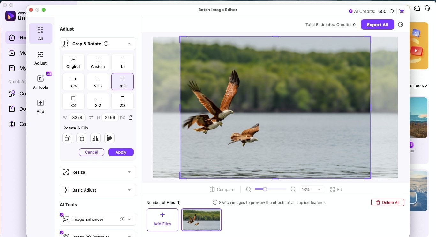Image resolution: width=436 pixels, height=237 pixels.
Task: Choose the 4:3 crop ratio
Action: 123,82
